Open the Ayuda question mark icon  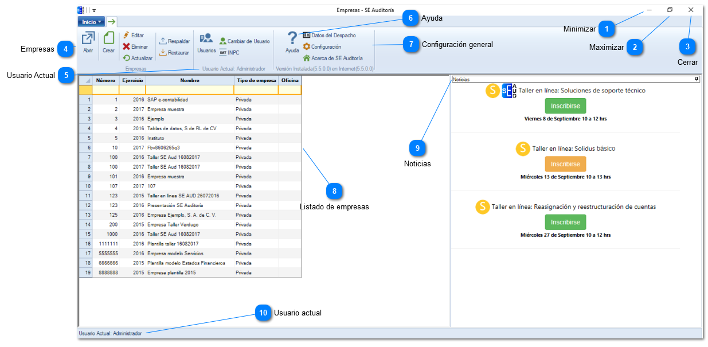[292, 42]
